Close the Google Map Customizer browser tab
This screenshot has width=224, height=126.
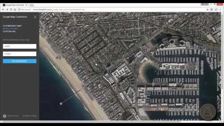coord(27,5)
